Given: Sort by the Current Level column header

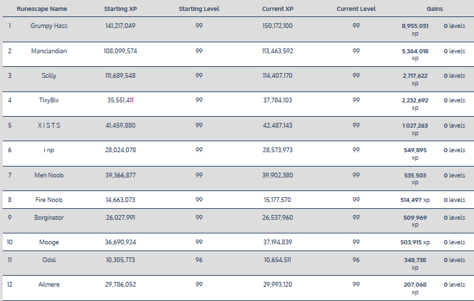Looking at the screenshot, I should pos(355,8).
